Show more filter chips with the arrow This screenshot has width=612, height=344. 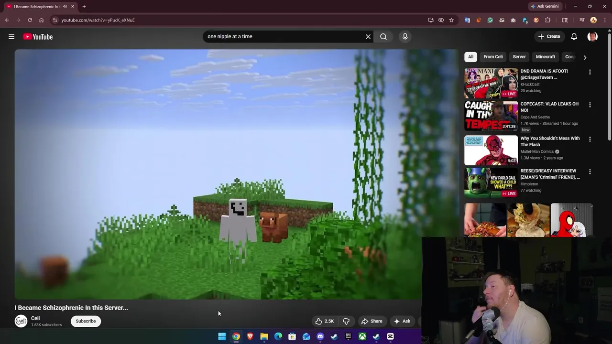(585, 57)
